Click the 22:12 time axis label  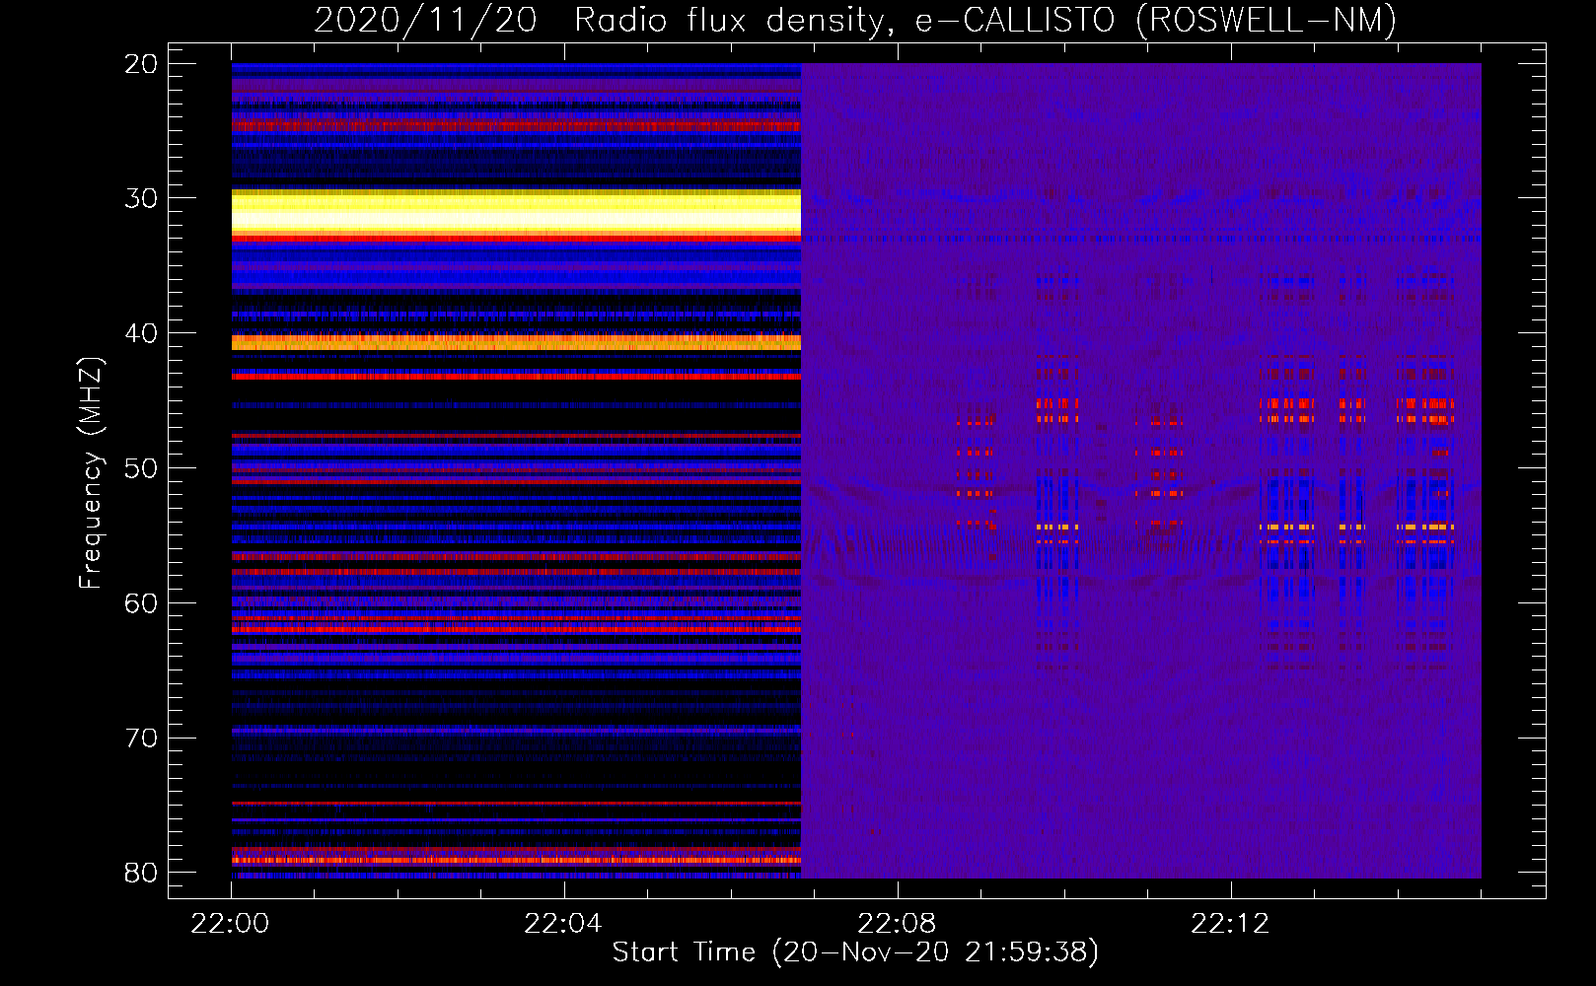point(1230,924)
